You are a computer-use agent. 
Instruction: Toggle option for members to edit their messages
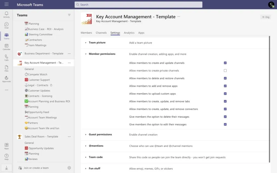(225, 124)
